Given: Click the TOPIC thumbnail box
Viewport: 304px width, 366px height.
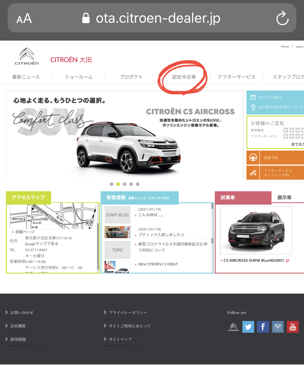Looking at the screenshot, I should (x=118, y=250).
